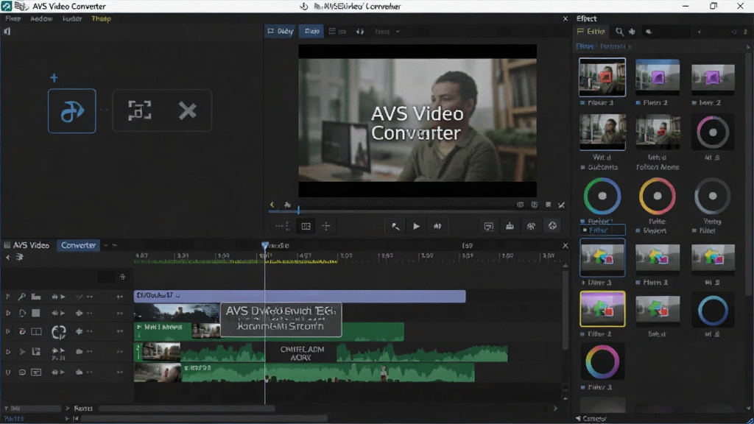Click the crosshair icon under the preview
This screenshot has height=424, width=754.
click(x=326, y=226)
